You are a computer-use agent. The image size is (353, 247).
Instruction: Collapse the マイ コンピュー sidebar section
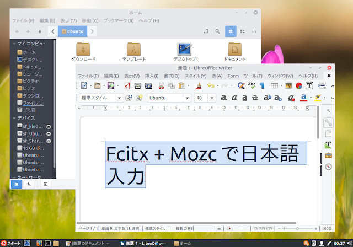pyautogui.click(x=14, y=44)
